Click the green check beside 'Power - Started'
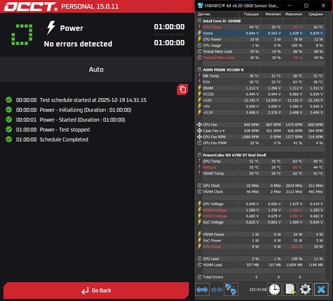Viewport: 333px width, 301px height. coord(9,119)
